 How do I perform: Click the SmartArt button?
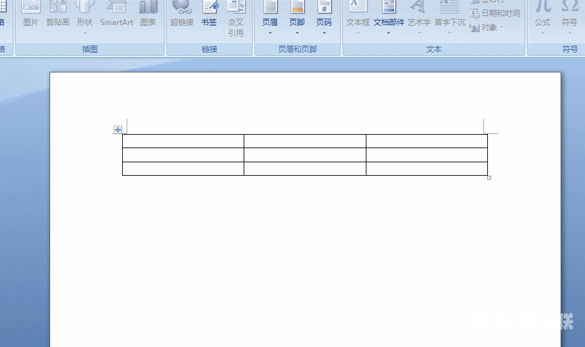[x=116, y=15]
